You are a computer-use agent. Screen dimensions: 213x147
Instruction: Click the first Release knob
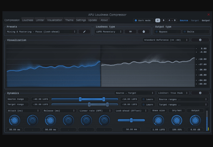click(51, 120)
